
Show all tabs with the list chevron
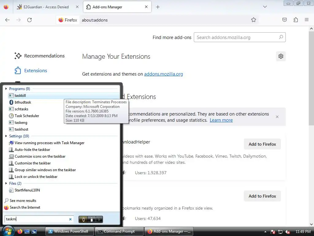click(265, 7)
